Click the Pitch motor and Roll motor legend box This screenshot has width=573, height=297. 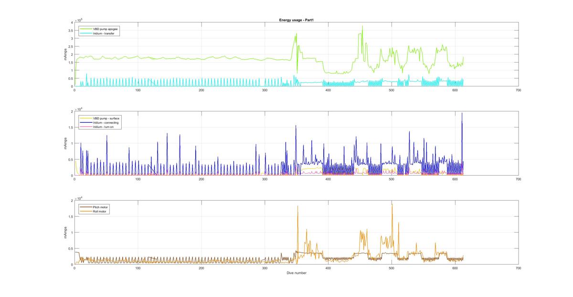[95, 209]
